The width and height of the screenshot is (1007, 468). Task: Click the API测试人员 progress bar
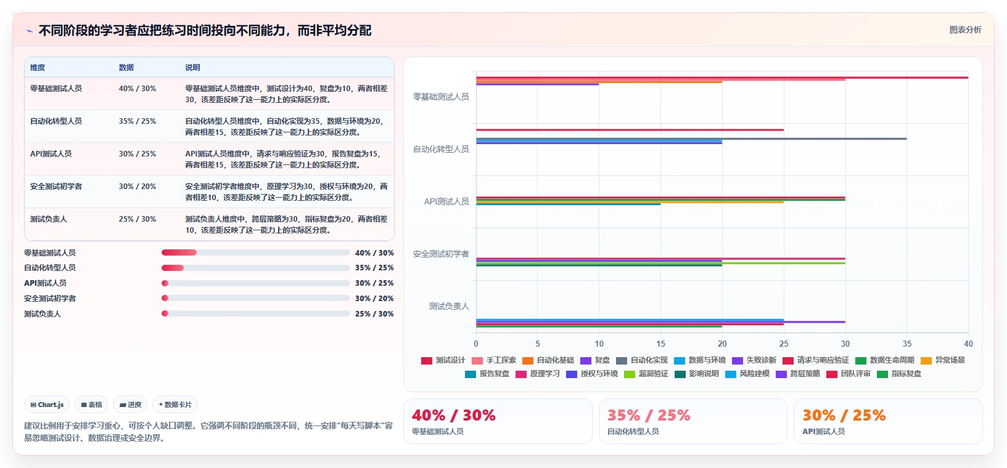coord(255,283)
